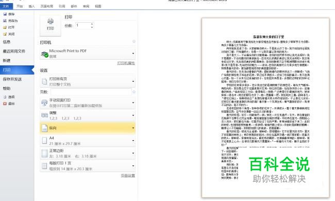Viewport: 335px width, 201px height.
Task: Click the copies (份数) number field
Action: tap(82, 25)
